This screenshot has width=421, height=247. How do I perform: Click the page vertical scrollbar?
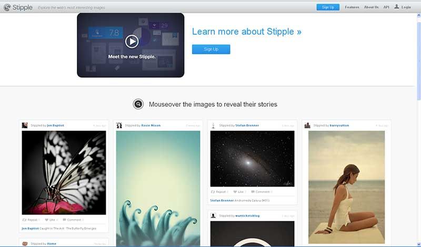pos(418,129)
